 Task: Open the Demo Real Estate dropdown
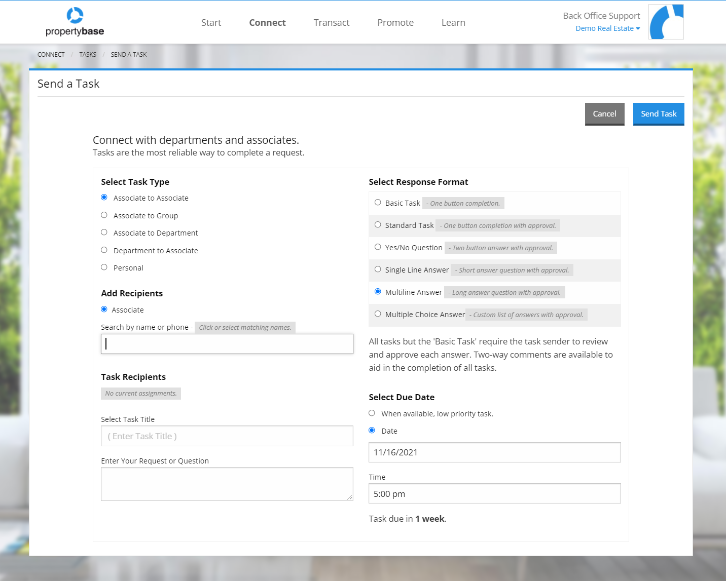[607, 28]
